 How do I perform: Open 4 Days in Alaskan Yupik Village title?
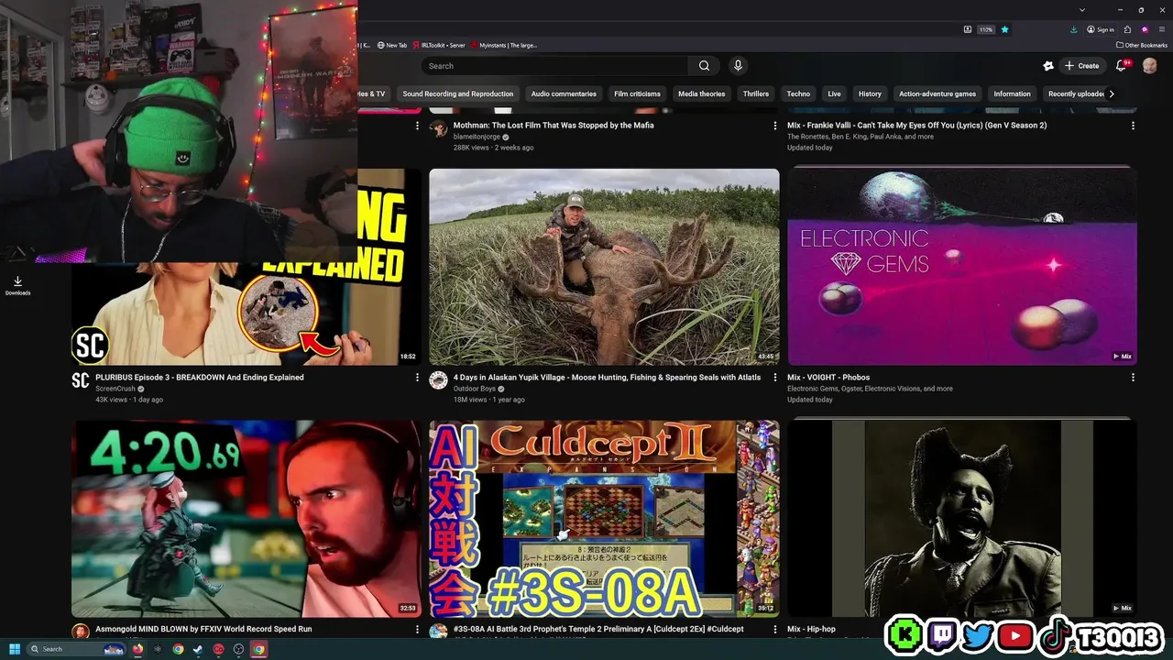[x=607, y=378]
